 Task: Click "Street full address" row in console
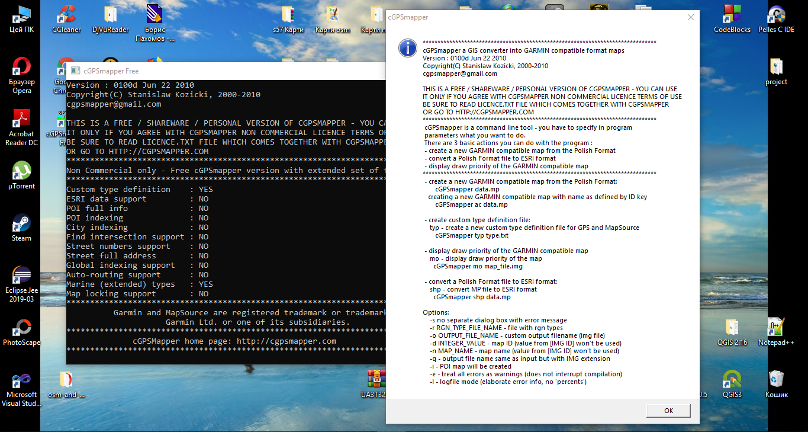[x=137, y=256]
